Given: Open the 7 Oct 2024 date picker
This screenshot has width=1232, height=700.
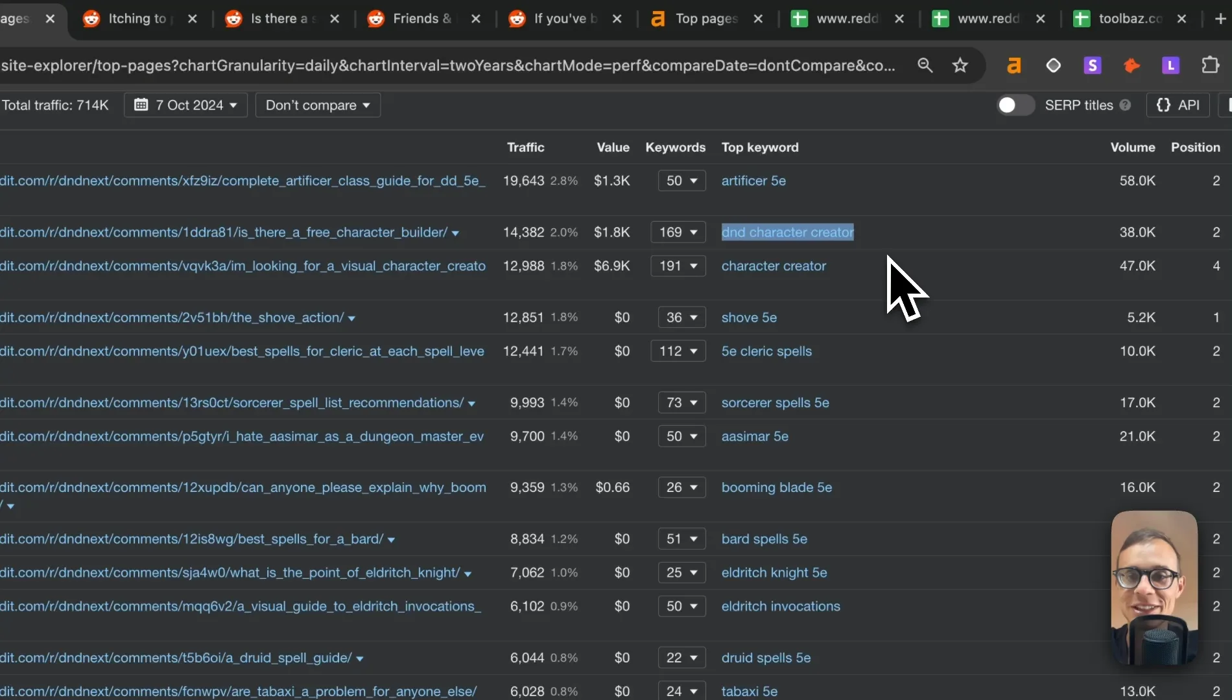Looking at the screenshot, I should pyautogui.click(x=185, y=105).
